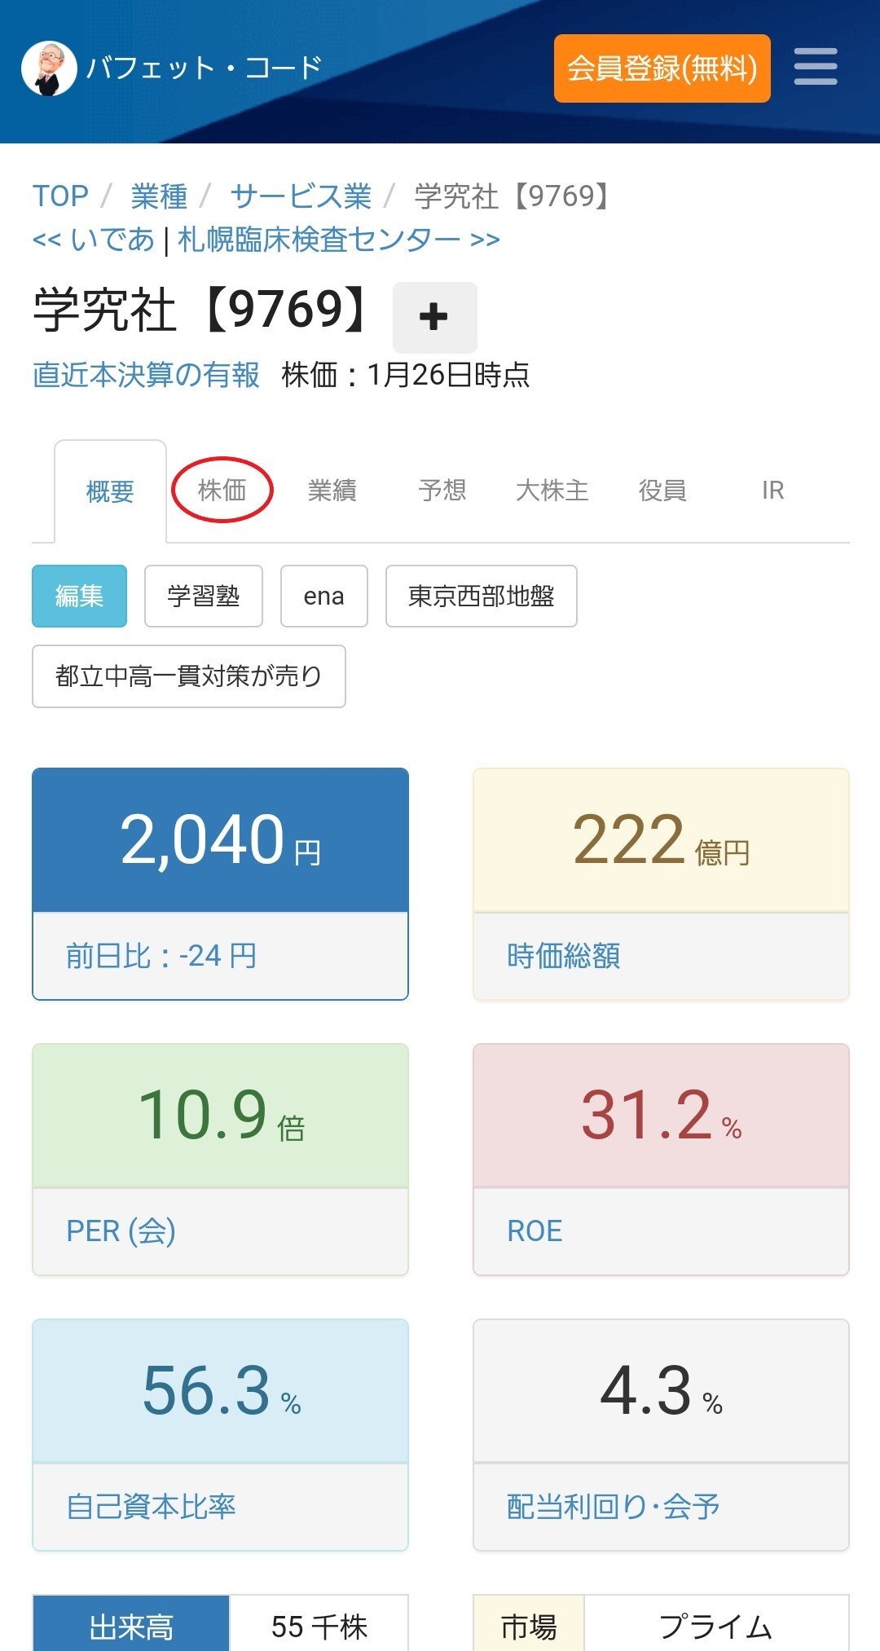Viewport: 880px width, 1651px height.
Task: Open PER (会) label link
Action: tap(121, 1231)
